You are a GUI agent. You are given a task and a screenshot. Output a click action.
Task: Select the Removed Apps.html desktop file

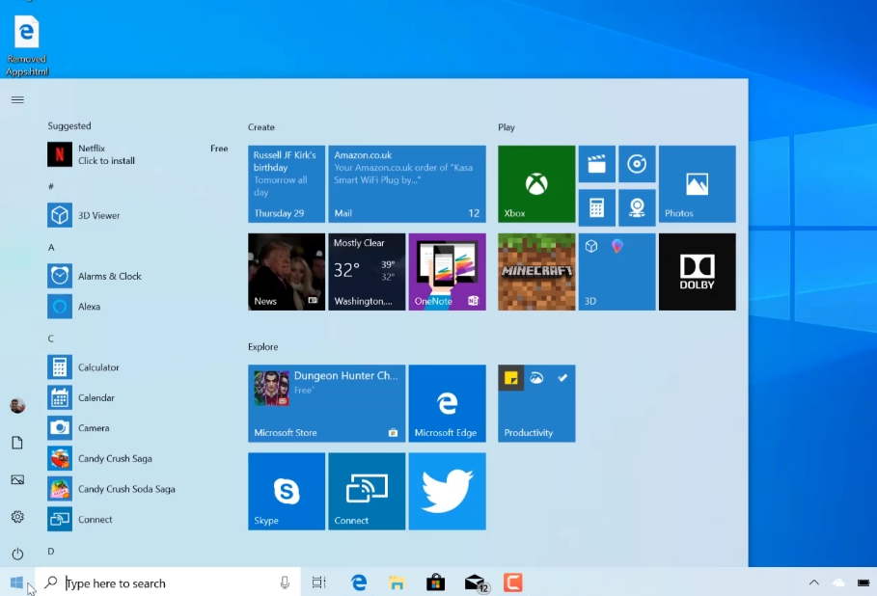[x=27, y=44]
